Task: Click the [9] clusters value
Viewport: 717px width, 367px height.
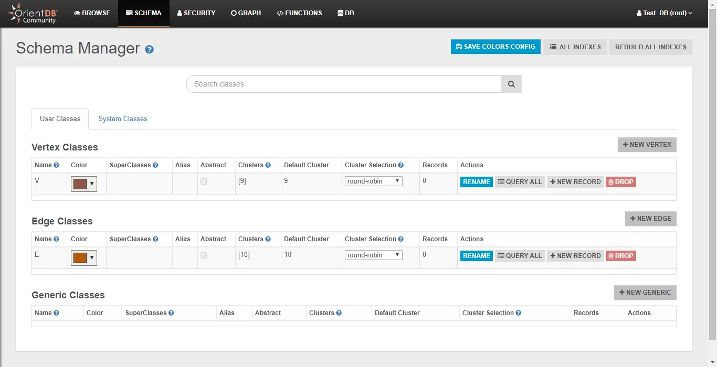Action: 242,181
